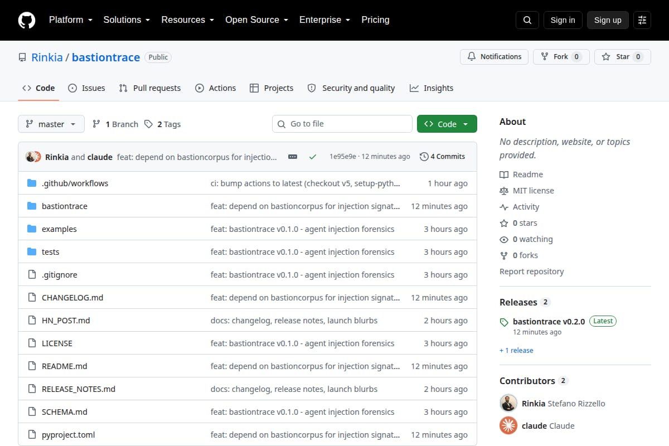This screenshot has width=669, height=446.
Task: Open the 1e95e9e commit hash link
Action: 343,157
